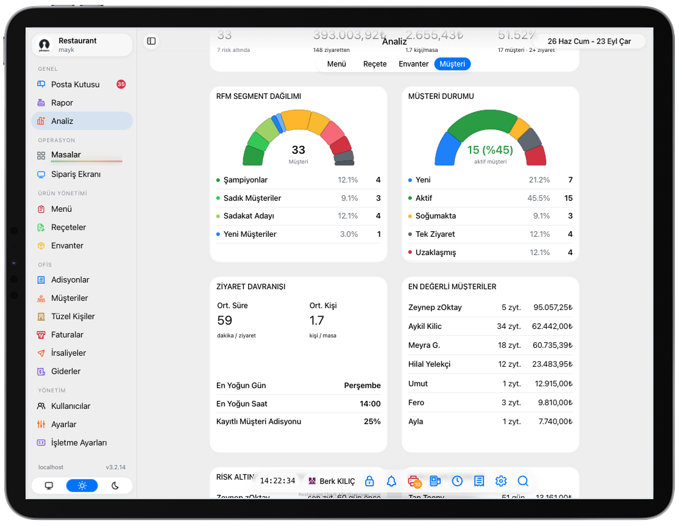The width and height of the screenshot is (679, 526).
Task: Open Meyra G. customer row
Action: (x=490, y=345)
